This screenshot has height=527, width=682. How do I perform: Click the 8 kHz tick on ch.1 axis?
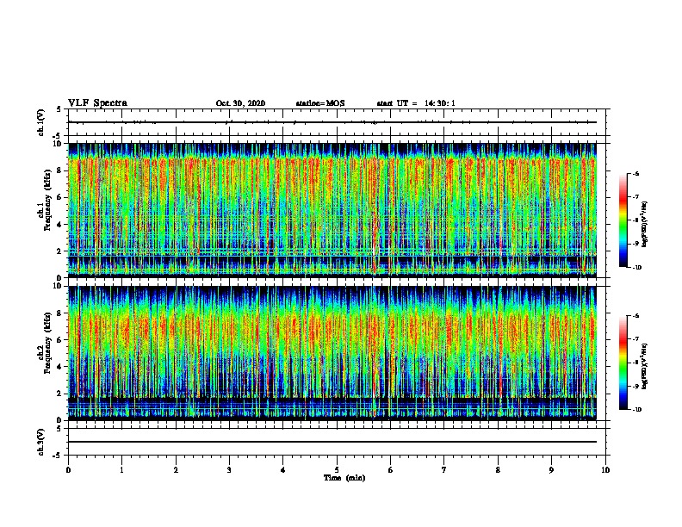60,170
